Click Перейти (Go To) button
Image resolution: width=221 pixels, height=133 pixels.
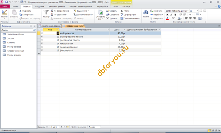[157, 14]
